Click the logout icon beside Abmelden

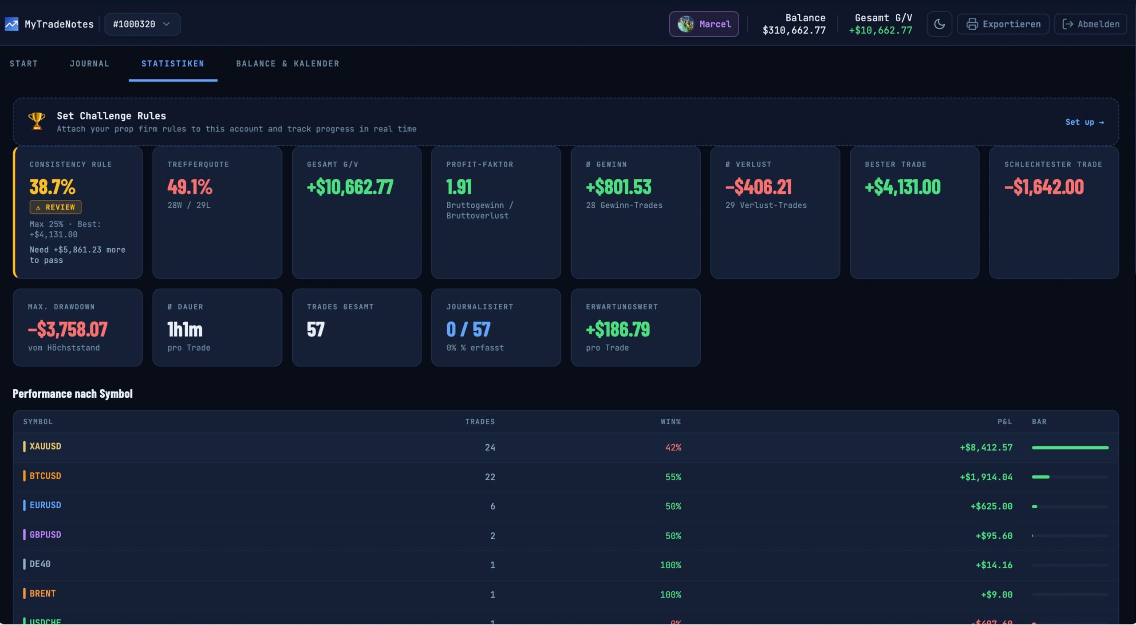[x=1069, y=24]
